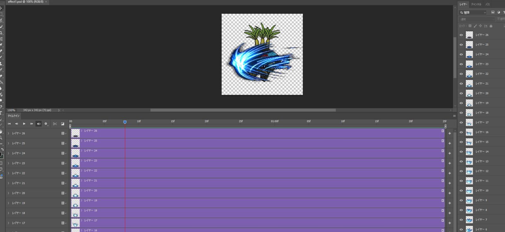Click the blue playhead marker
The image size is (505, 232).
tap(125, 122)
